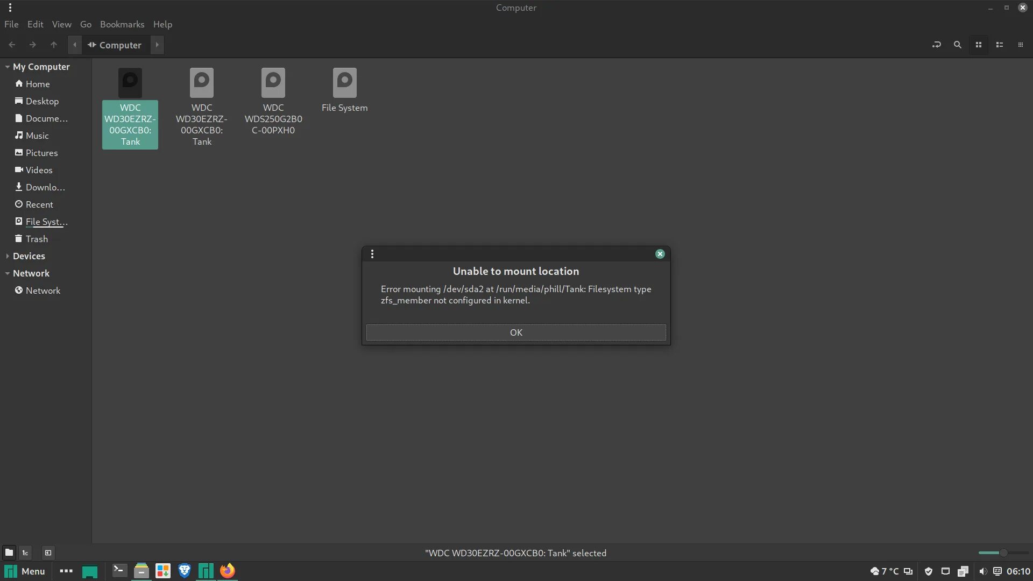
Task: Adjust the icon zoom slider
Action: coord(1003,552)
